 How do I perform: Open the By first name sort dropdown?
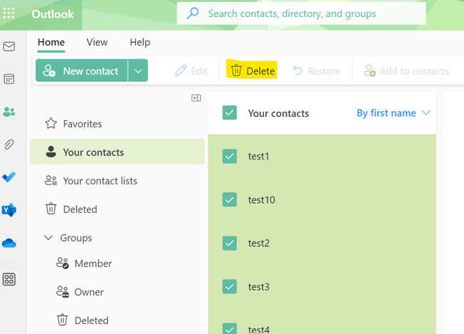point(394,113)
